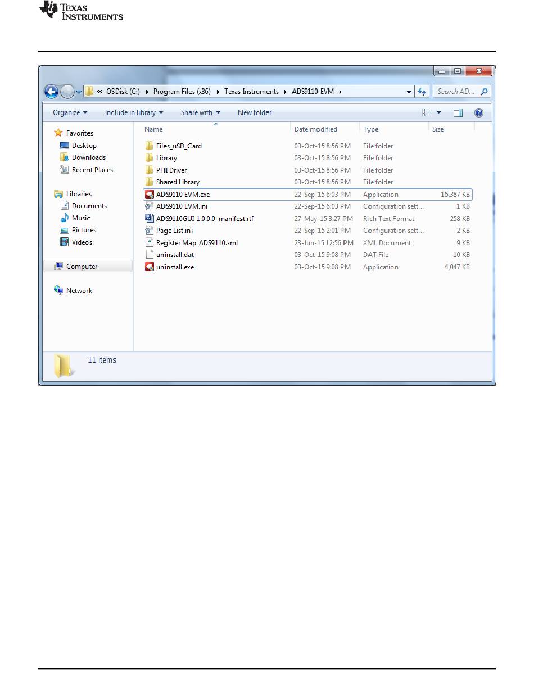The image size is (534, 698).
Task: Click the Refresh button beside the address bar
Action: (x=422, y=92)
